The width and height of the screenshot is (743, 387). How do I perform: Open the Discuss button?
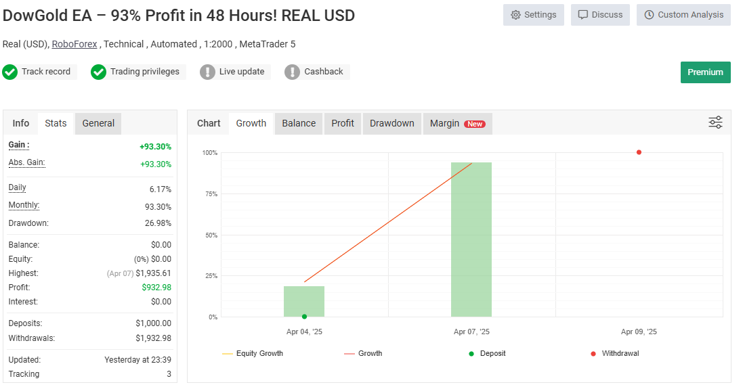tap(600, 15)
